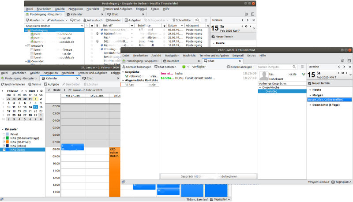Switch to Posteingang tab in chat window
This screenshot has height=202, width=353.
tap(141, 61)
